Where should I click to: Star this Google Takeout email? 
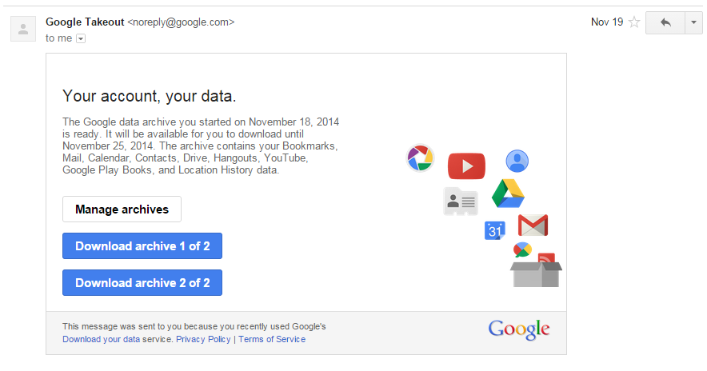coord(634,22)
